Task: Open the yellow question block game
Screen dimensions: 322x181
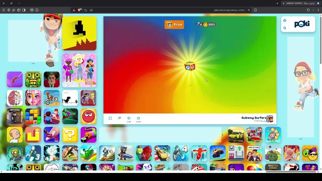Action: pos(70,135)
